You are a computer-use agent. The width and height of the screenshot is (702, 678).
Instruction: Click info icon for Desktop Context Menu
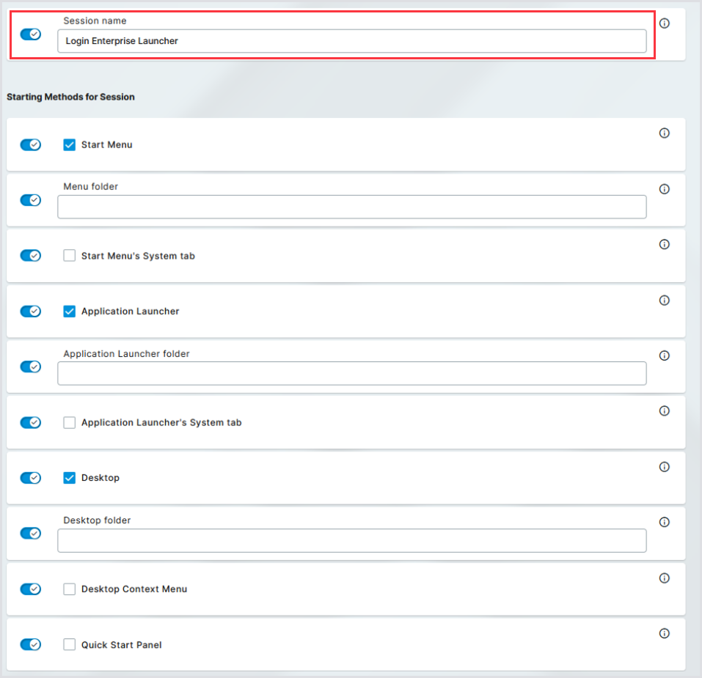pyautogui.click(x=664, y=578)
